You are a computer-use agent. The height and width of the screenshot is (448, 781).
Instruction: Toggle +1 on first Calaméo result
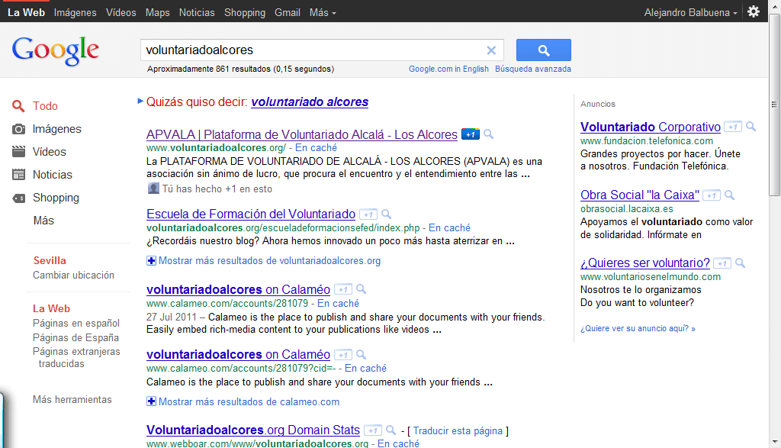[343, 289]
